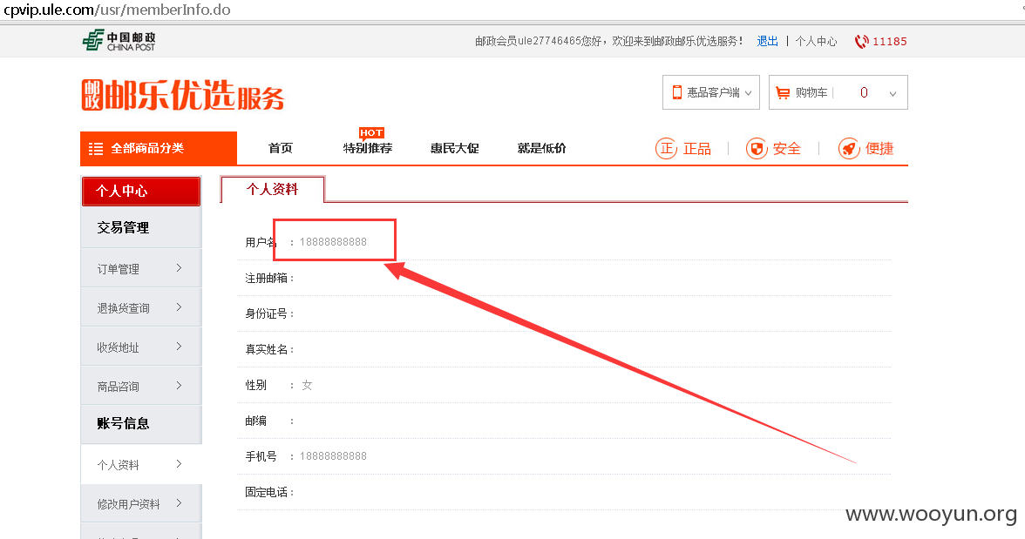Click the 用户名 value 18888888888
Screen dimensions: 1025x539
point(333,242)
